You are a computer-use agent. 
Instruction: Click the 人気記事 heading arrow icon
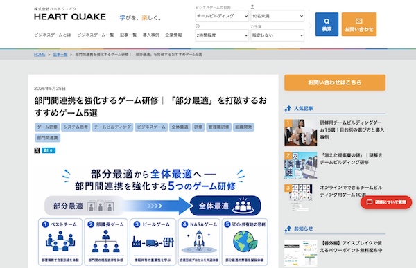click(288, 109)
